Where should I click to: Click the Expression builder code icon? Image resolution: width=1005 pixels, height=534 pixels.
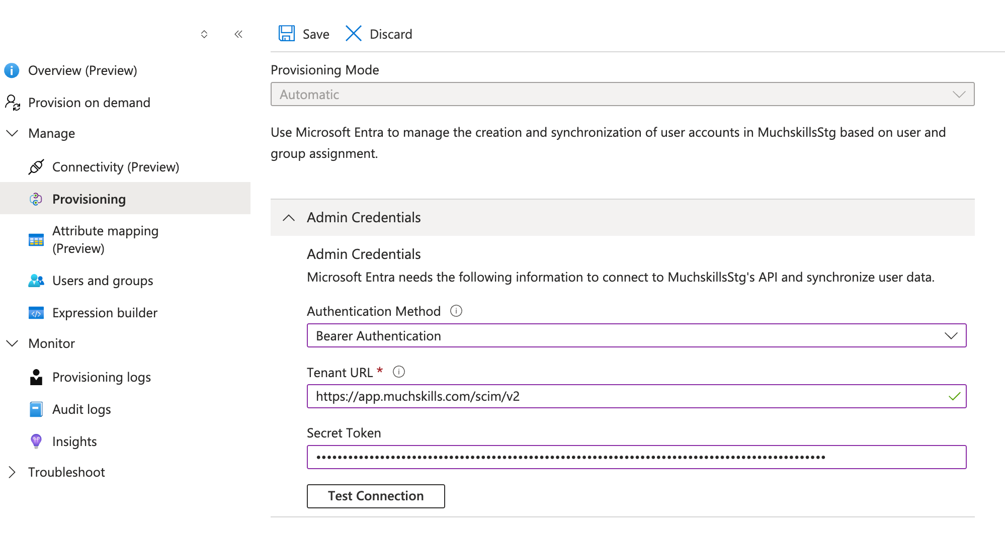pyautogui.click(x=36, y=313)
